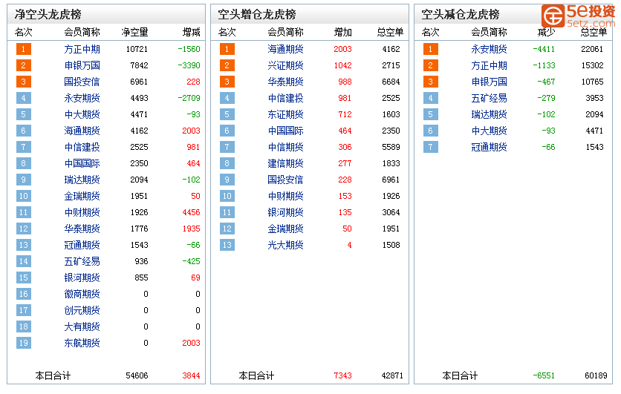Click the 徽商期货 member link

(x=82, y=294)
